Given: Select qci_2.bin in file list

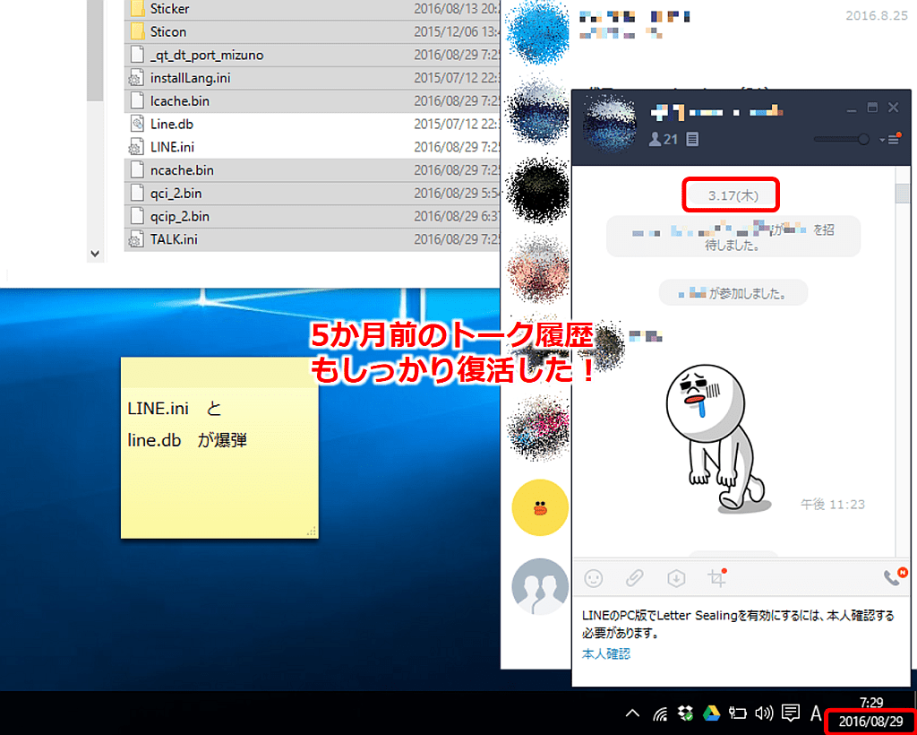Looking at the screenshot, I should click(x=312, y=193).
